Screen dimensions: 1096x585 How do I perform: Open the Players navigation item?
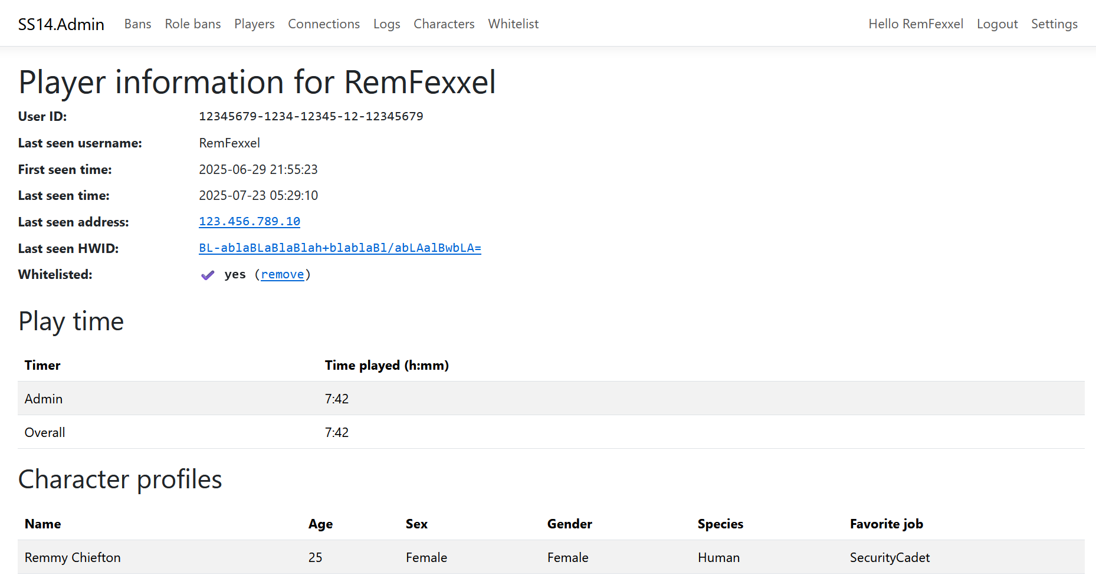point(254,24)
